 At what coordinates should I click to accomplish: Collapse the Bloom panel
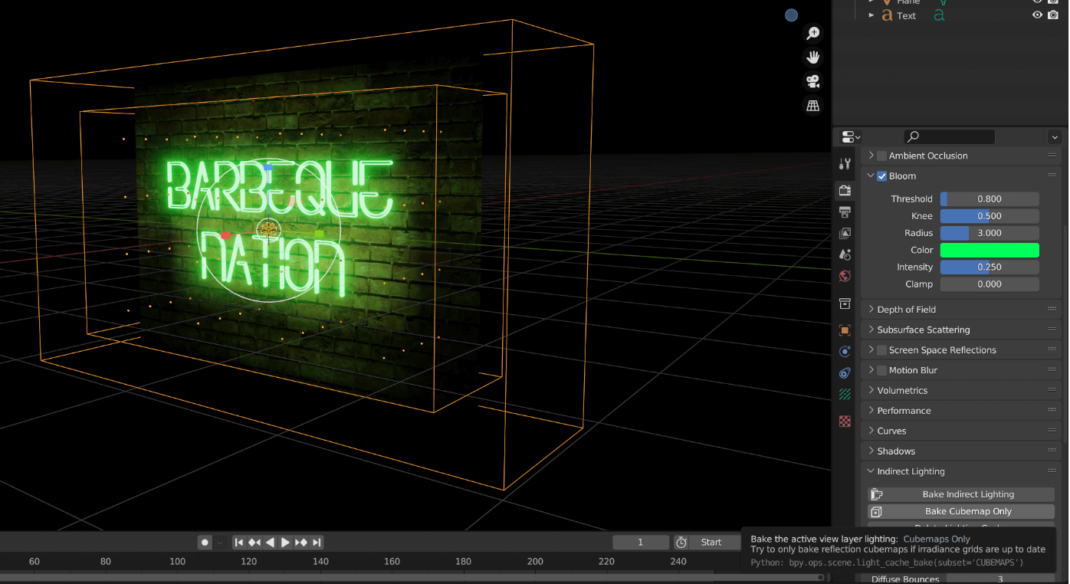click(871, 176)
